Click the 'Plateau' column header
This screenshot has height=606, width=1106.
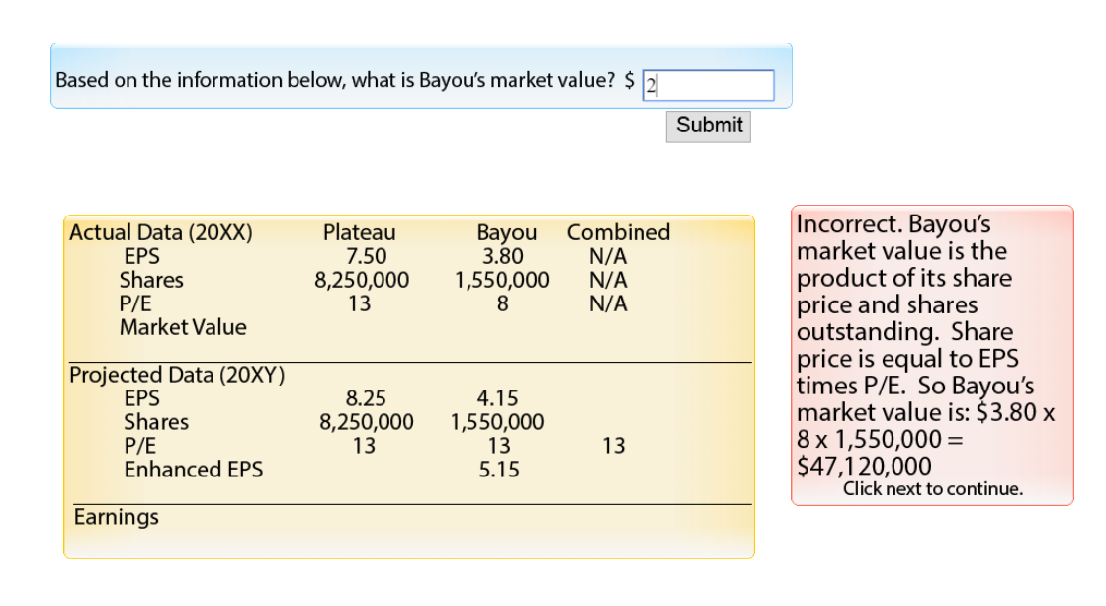359,232
